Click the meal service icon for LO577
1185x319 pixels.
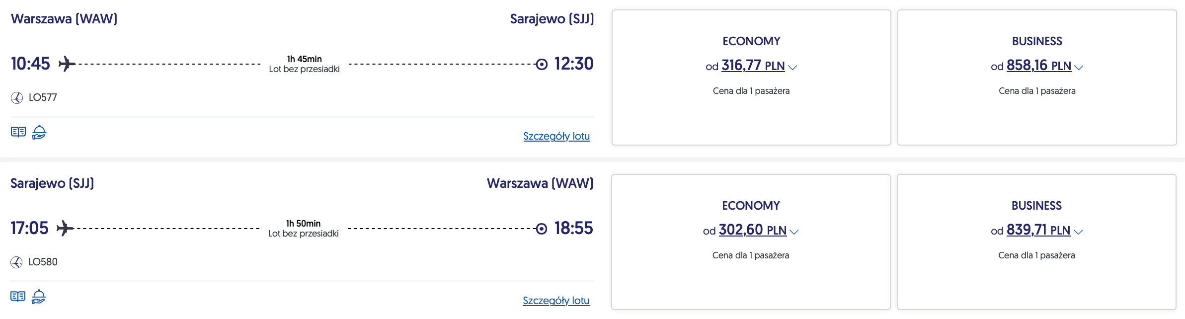pyautogui.click(x=39, y=132)
